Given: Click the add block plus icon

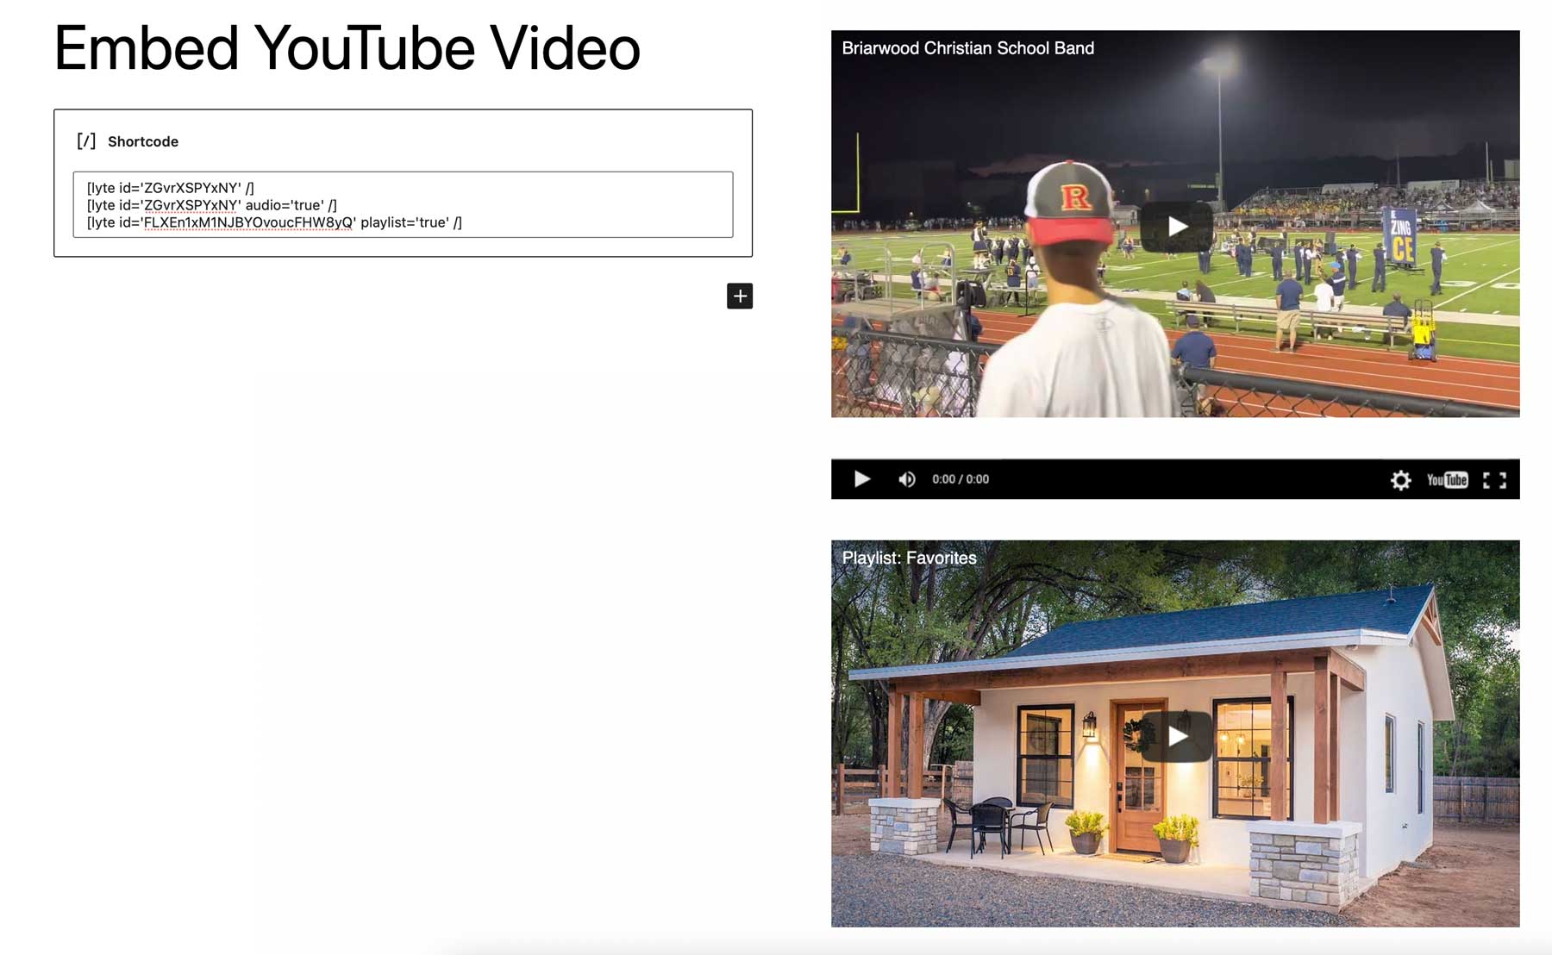Looking at the screenshot, I should click(740, 296).
